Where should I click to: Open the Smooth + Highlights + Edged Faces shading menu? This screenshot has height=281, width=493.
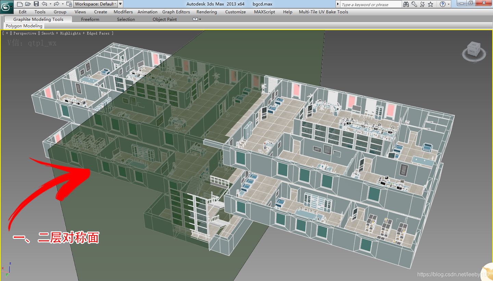[75, 33]
